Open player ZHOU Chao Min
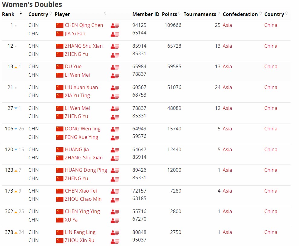Image resolution: width=299 pixels, height=246 pixels. (x=83, y=199)
